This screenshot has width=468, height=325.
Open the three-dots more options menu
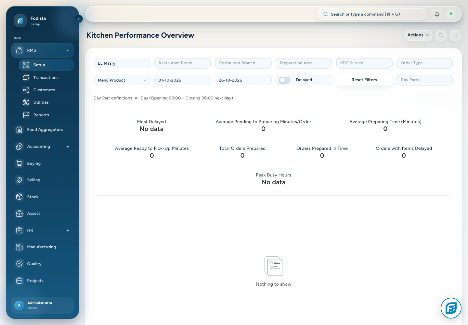pyautogui.click(x=455, y=35)
